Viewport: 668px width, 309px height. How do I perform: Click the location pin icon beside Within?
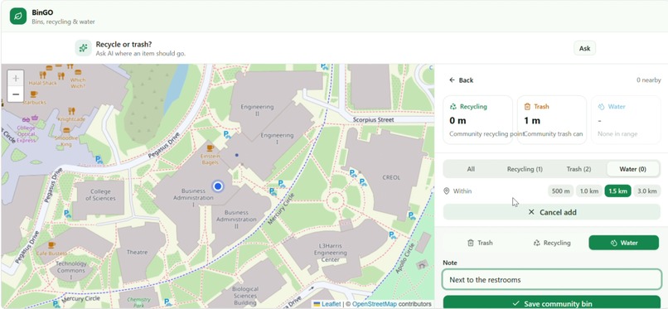tap(447, 191)
